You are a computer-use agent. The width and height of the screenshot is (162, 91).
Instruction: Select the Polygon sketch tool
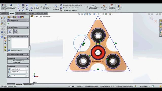23,10
